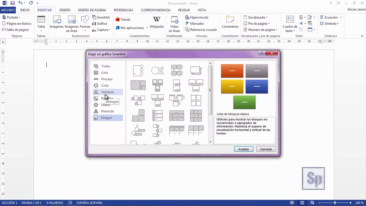Switch to the INICIO tab
This screenshot has height=206, width=366.
point(25,10)
